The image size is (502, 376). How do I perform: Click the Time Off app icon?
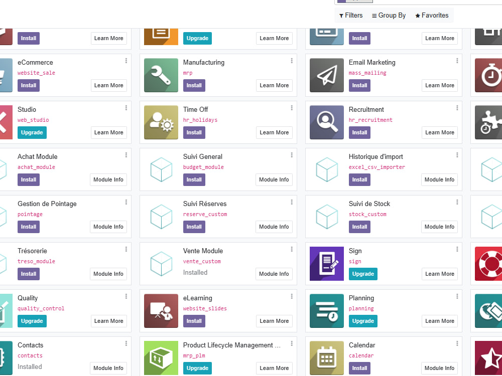click(161, 122)
